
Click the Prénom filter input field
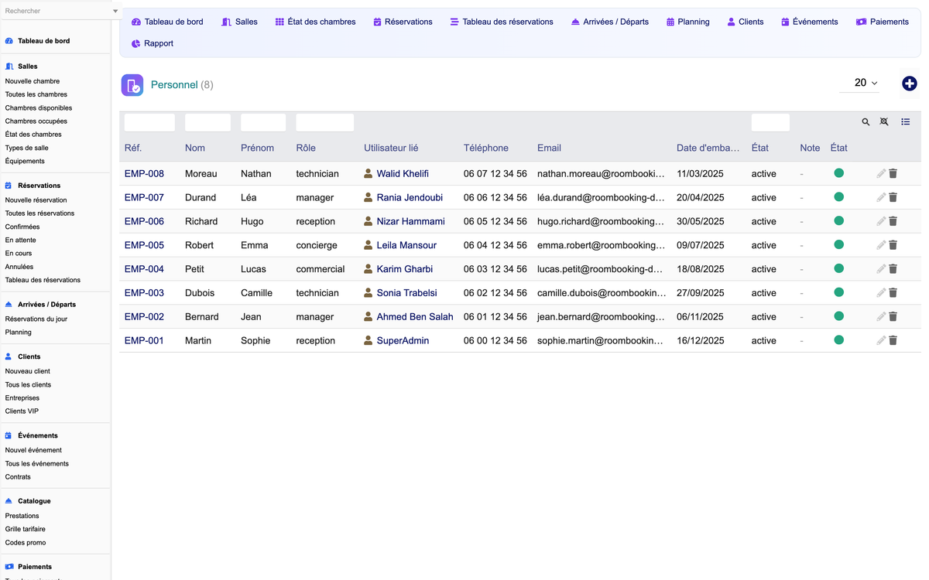tap(263, 122)
